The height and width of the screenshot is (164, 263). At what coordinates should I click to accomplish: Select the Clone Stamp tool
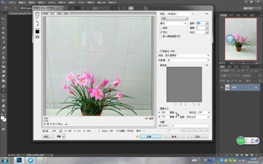[4, 57]
